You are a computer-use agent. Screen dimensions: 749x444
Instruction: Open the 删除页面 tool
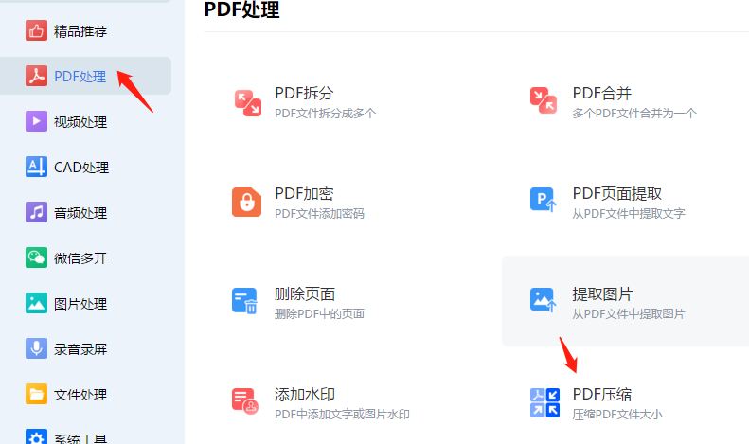point(305,294)
